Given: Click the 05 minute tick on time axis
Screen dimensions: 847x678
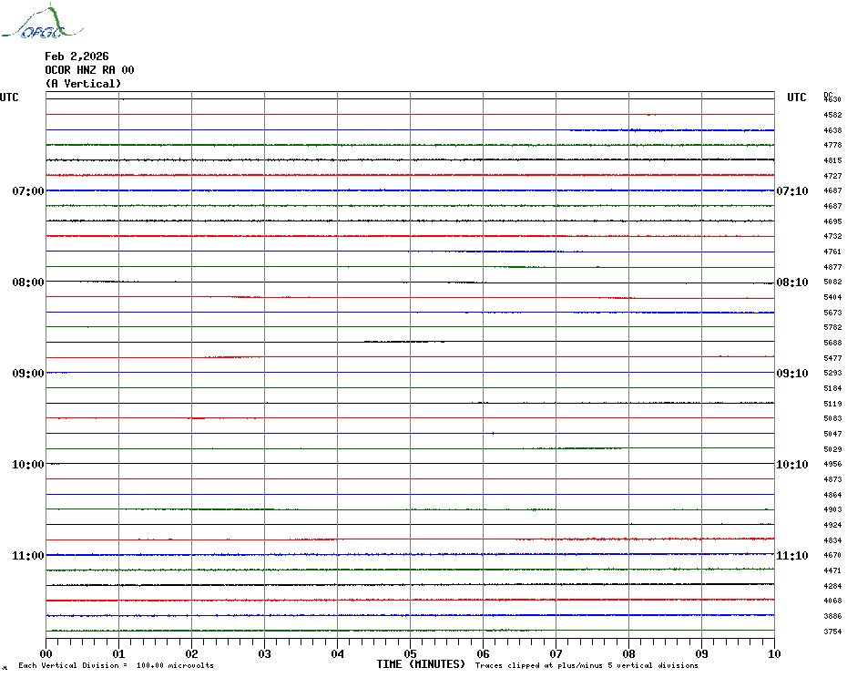Looking at the screenshot, I should pyautogui.click(x=410, y=653).
